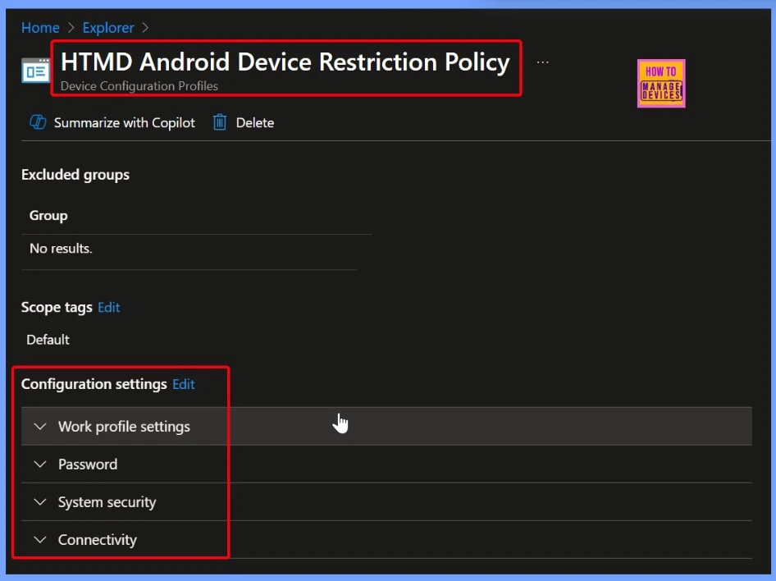Click the 'Default' scope tag value
776x581 pixels.
(x=48, y=340)
